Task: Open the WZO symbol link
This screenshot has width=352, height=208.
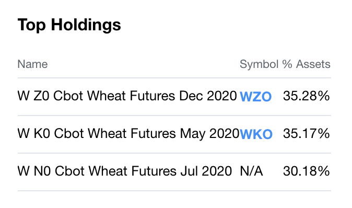Action: [x=256, y=97]
